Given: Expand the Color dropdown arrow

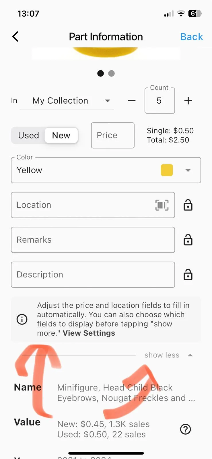Looking at the screenshot, I should click(188, 170).
